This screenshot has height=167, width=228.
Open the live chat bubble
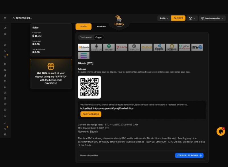221,131
